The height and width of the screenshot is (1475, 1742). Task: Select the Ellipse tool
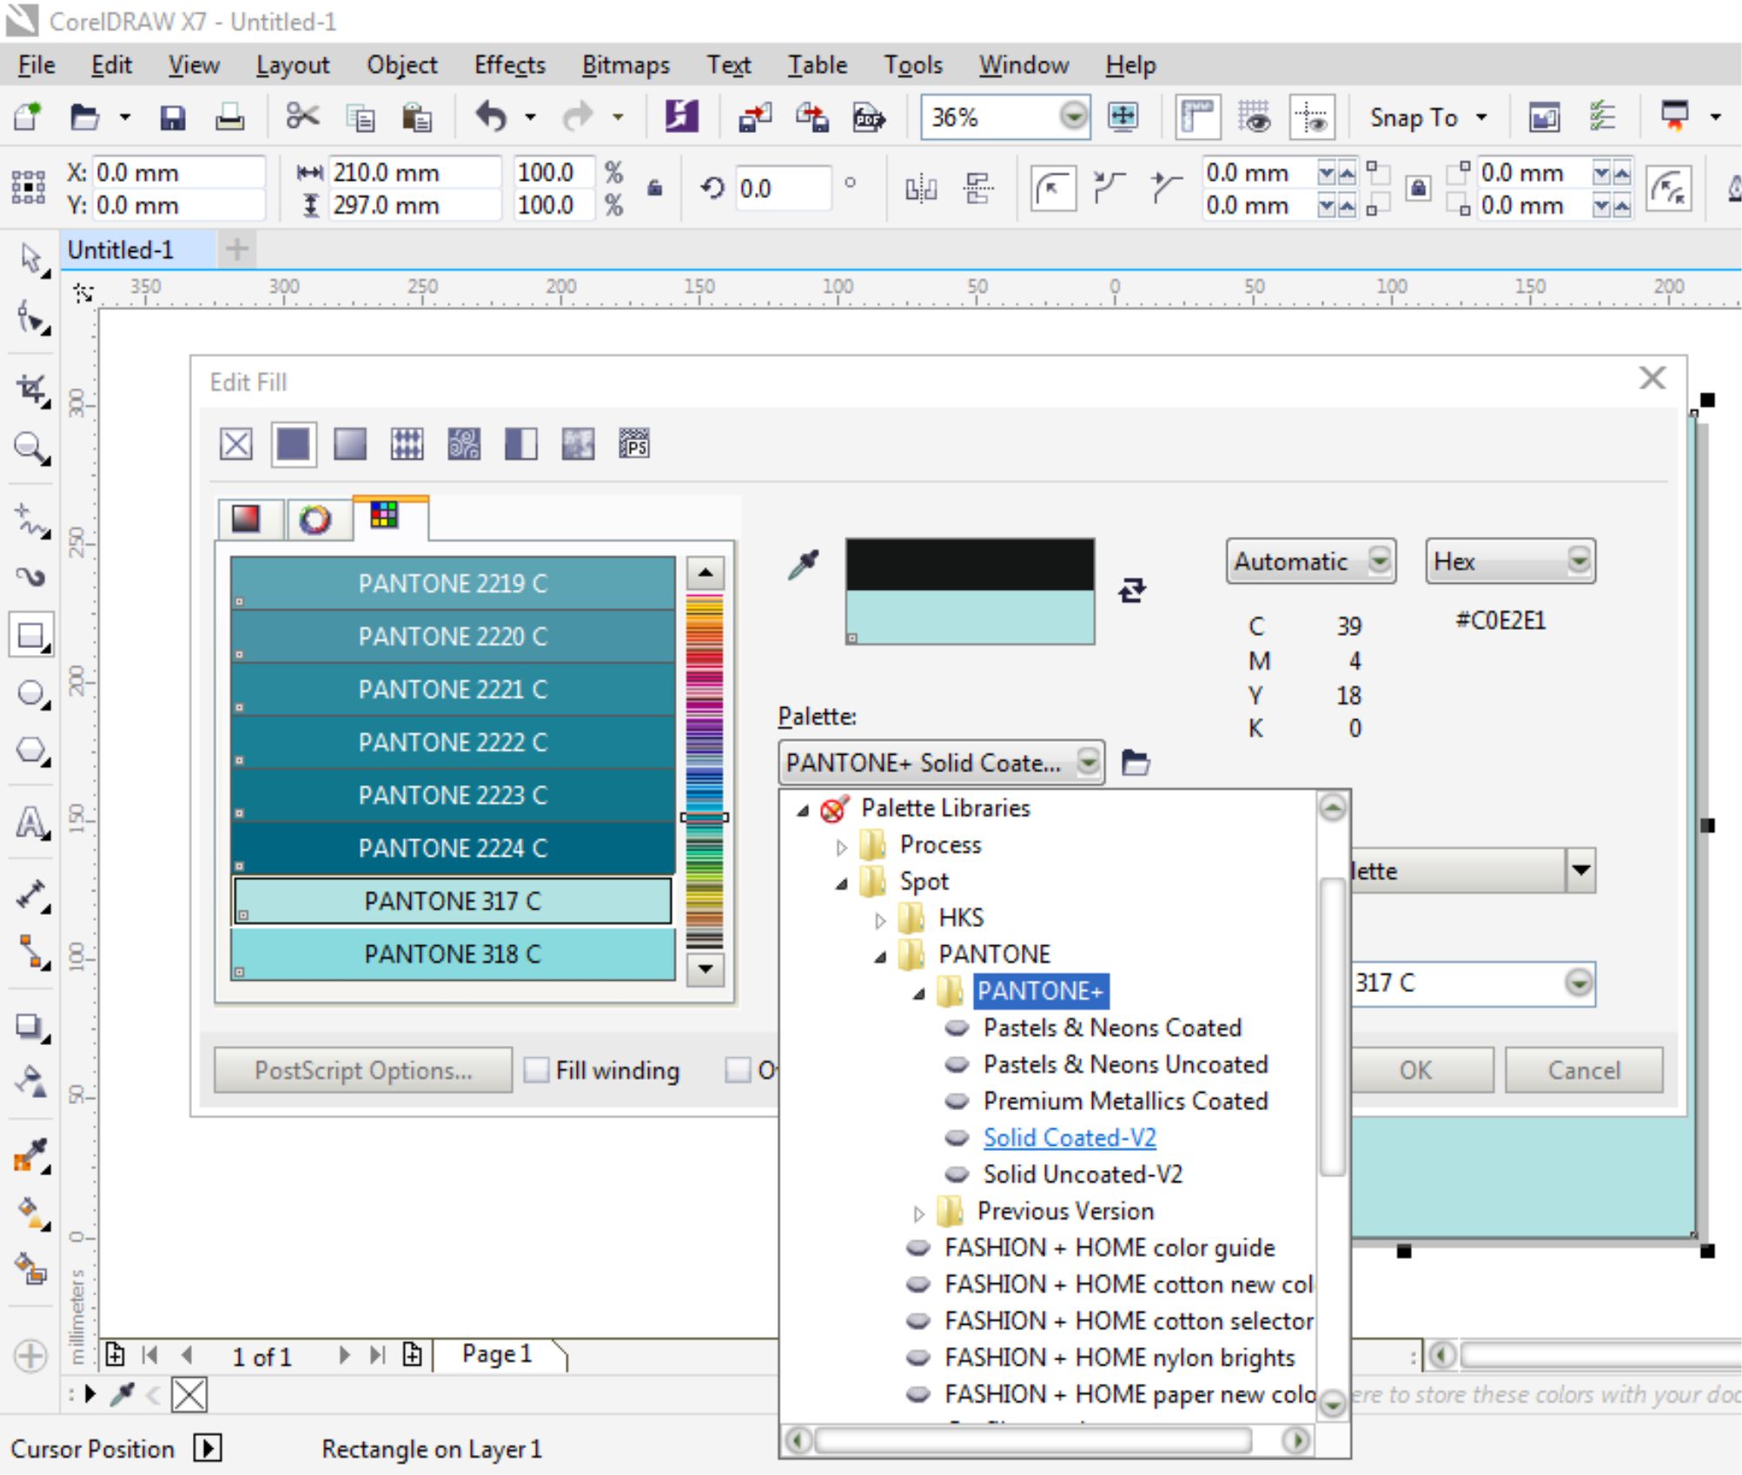(31, 694)
